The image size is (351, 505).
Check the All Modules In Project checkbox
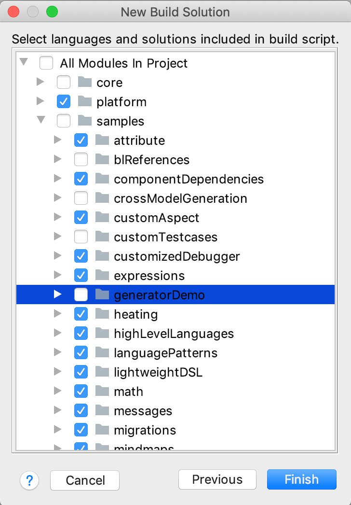coord(46,63)
